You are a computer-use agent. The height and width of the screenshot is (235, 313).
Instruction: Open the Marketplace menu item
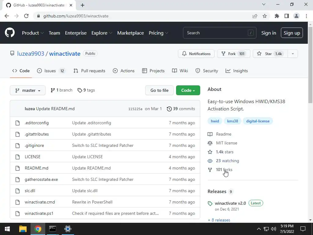(x=131, y=33)
